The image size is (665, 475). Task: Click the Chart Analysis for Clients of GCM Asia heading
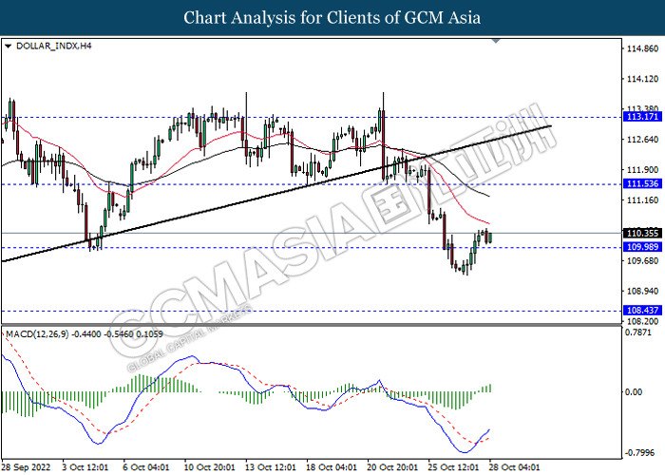[332, 17]
